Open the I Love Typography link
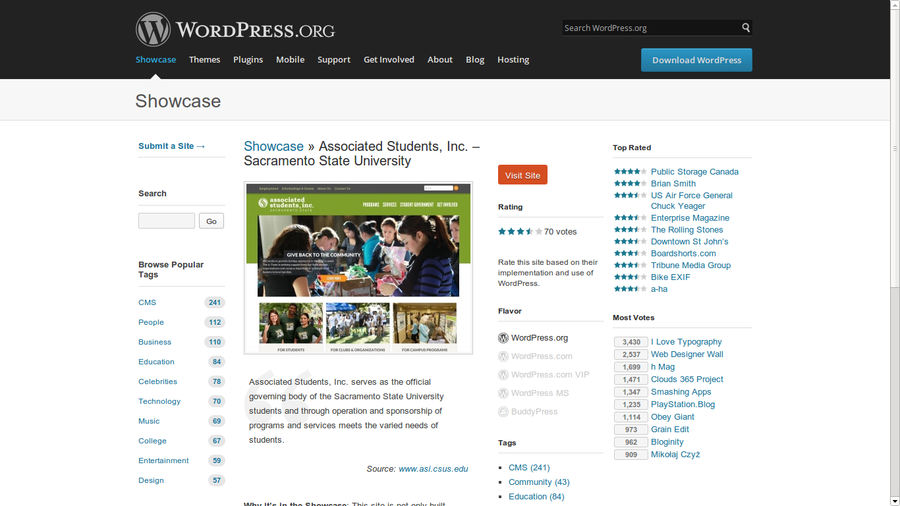The height and width of the screenshot is (506, 900). click(x=687, y=342)
